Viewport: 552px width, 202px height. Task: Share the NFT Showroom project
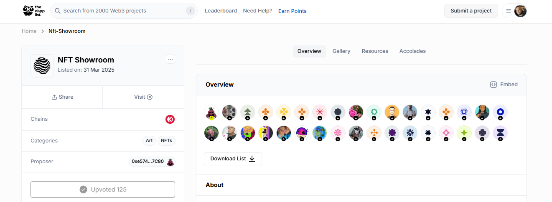(x=62, y=97)
